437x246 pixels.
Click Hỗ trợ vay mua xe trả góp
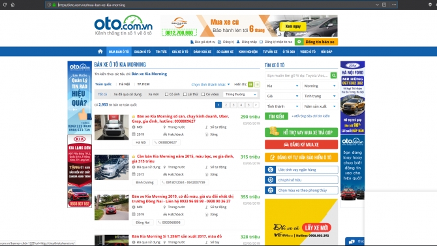pyautogui.click(x=301, y=132)
